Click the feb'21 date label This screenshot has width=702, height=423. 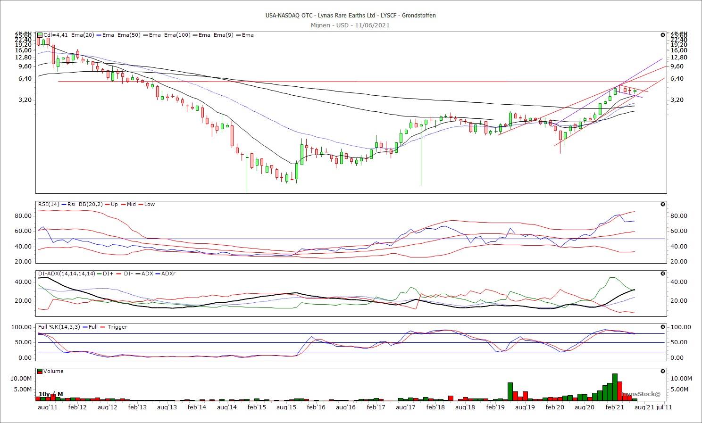click(615, 407)
